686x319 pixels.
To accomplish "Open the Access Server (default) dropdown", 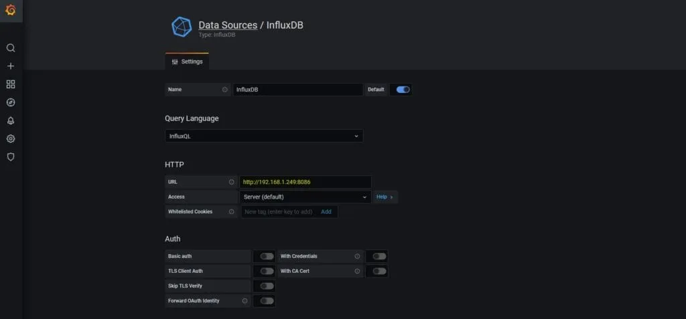I will [x=305, y=197].
